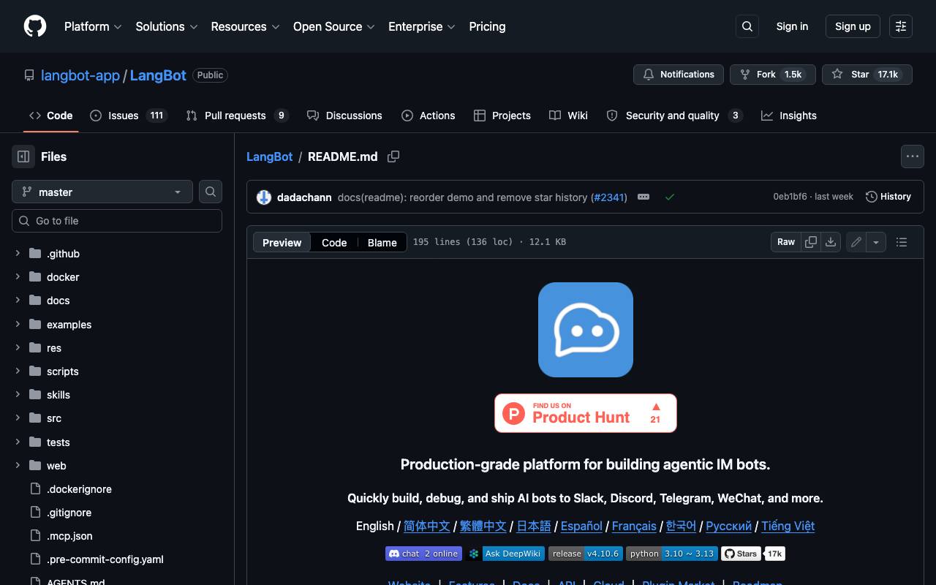Fork the repository button

[772, 75]
